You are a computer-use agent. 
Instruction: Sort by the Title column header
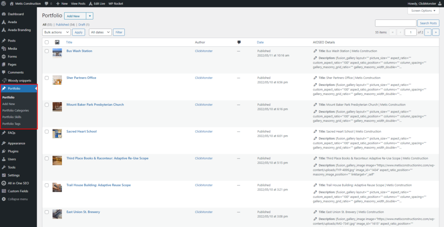(x=69, y=42)
